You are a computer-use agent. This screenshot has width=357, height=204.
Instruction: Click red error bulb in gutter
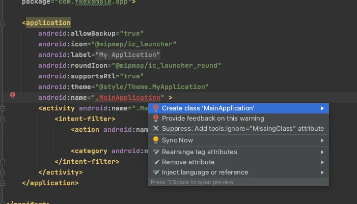[x=13, y=96]
